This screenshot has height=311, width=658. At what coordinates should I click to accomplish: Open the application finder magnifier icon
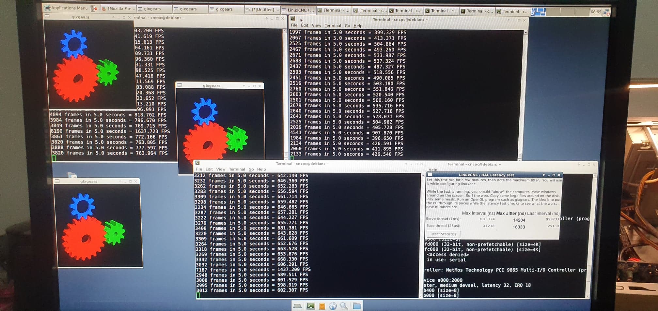344,306
